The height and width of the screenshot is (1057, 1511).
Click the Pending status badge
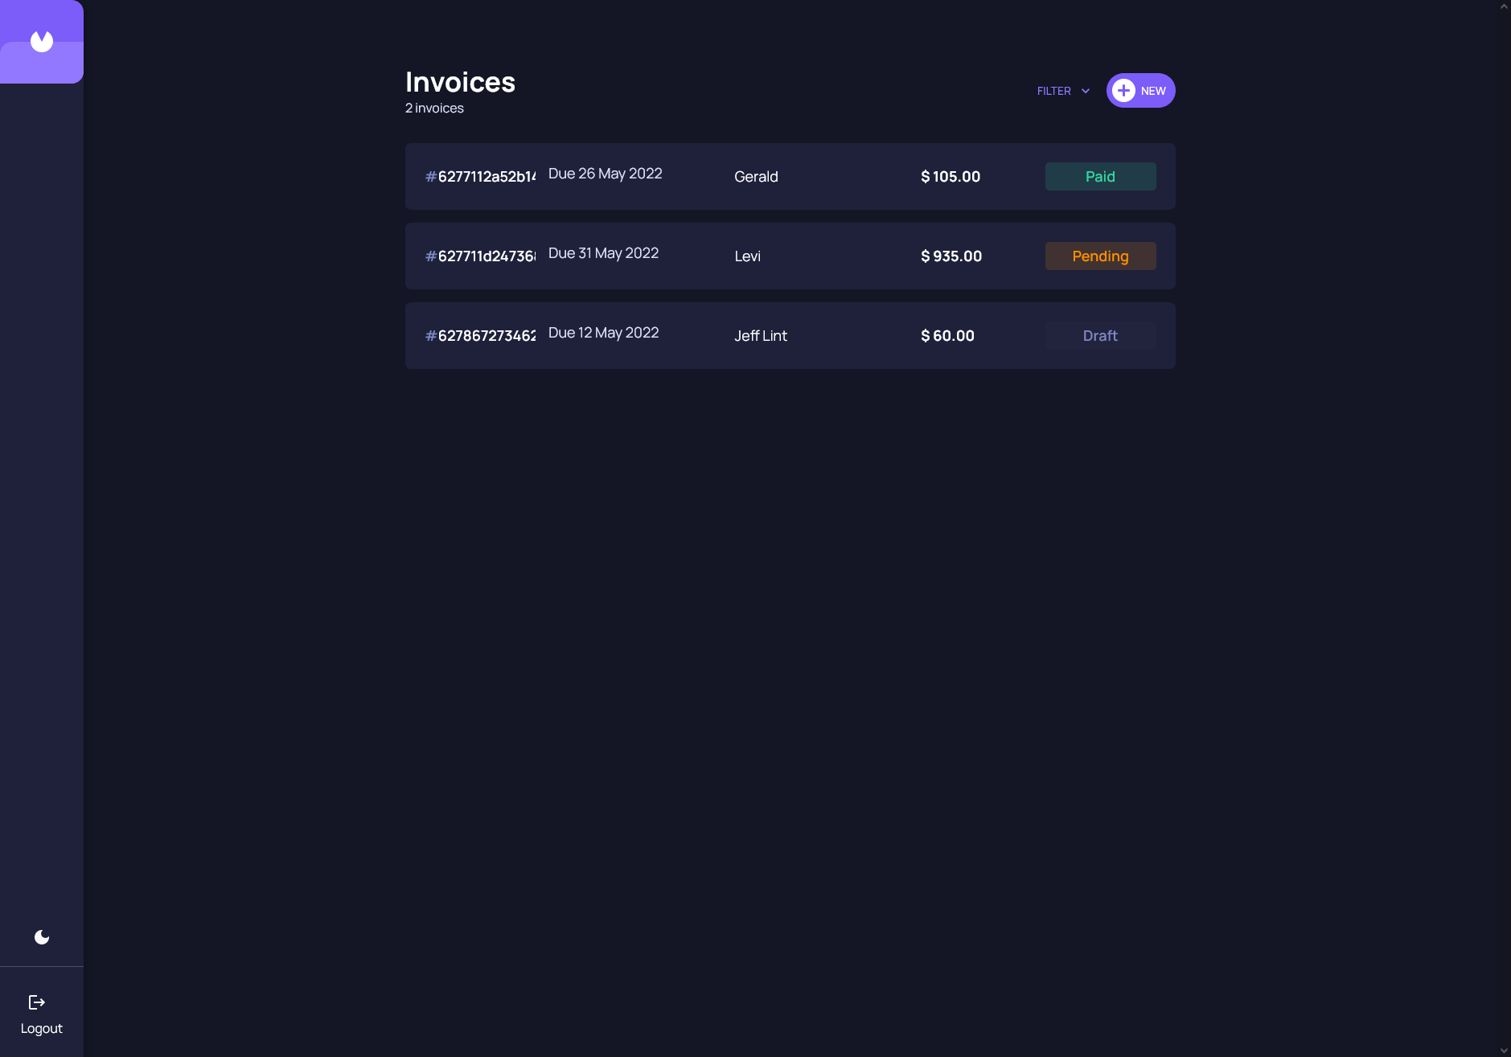click(x=1100, y=256)
